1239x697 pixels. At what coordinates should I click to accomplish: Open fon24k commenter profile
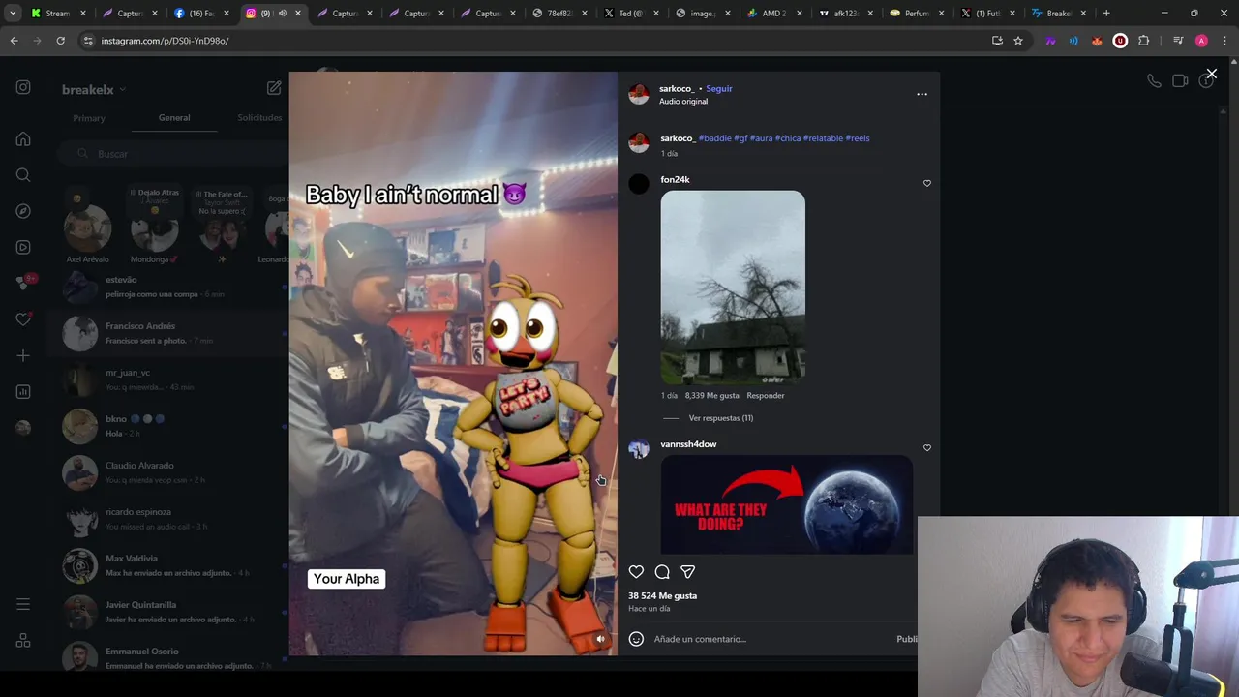click(675, 180)
